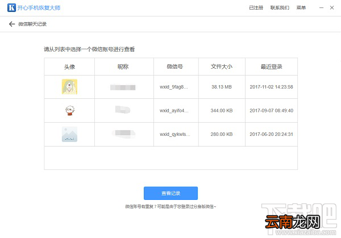Open the 已注册 menu item
This screenshot has height=238, width=341.
click(x=256, y=8)
